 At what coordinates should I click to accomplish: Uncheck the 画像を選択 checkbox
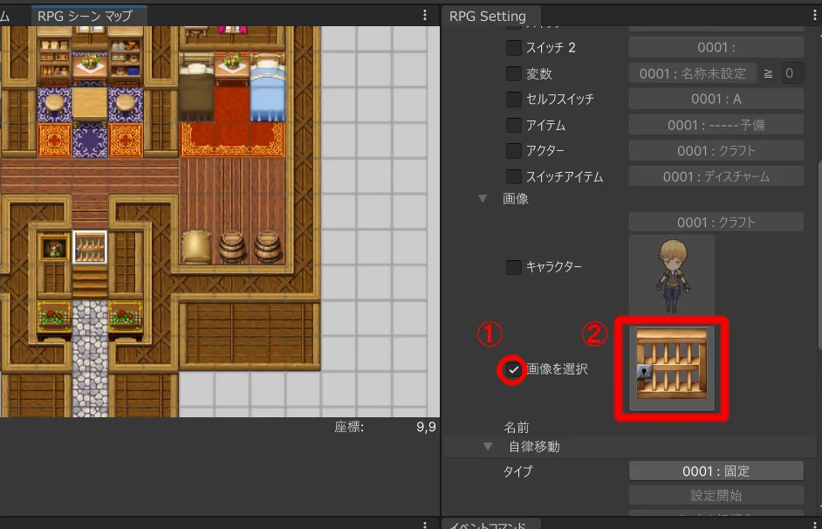pyautogui.click(x=514, y=369)
